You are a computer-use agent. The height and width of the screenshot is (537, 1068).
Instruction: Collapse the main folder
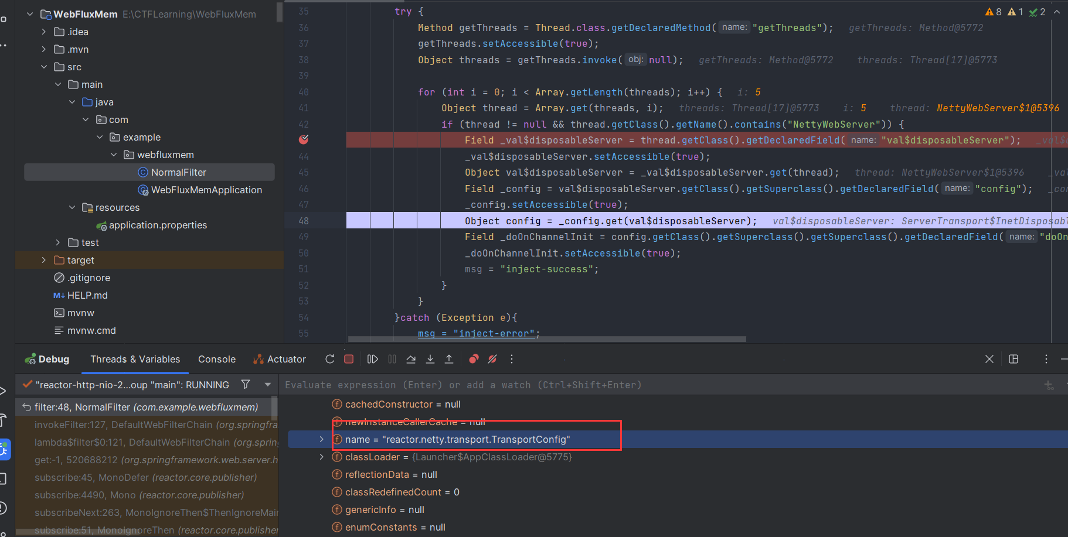(x=58, y=84)
